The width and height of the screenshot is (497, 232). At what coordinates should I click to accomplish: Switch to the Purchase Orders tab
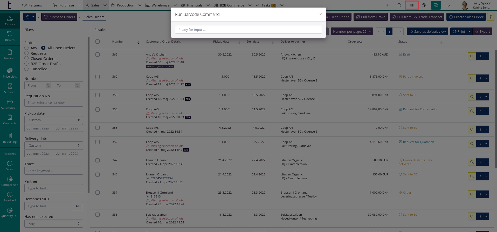[59, 17]
